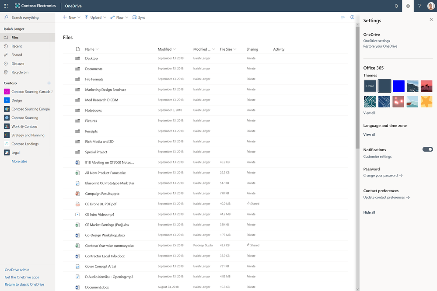The width and height of the screenshot is (437, 291).
Task: Click the D Audio Komiku audio file icon
Action: [x=77, y=277]
